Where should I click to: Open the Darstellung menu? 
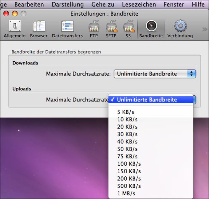(68, 4)
